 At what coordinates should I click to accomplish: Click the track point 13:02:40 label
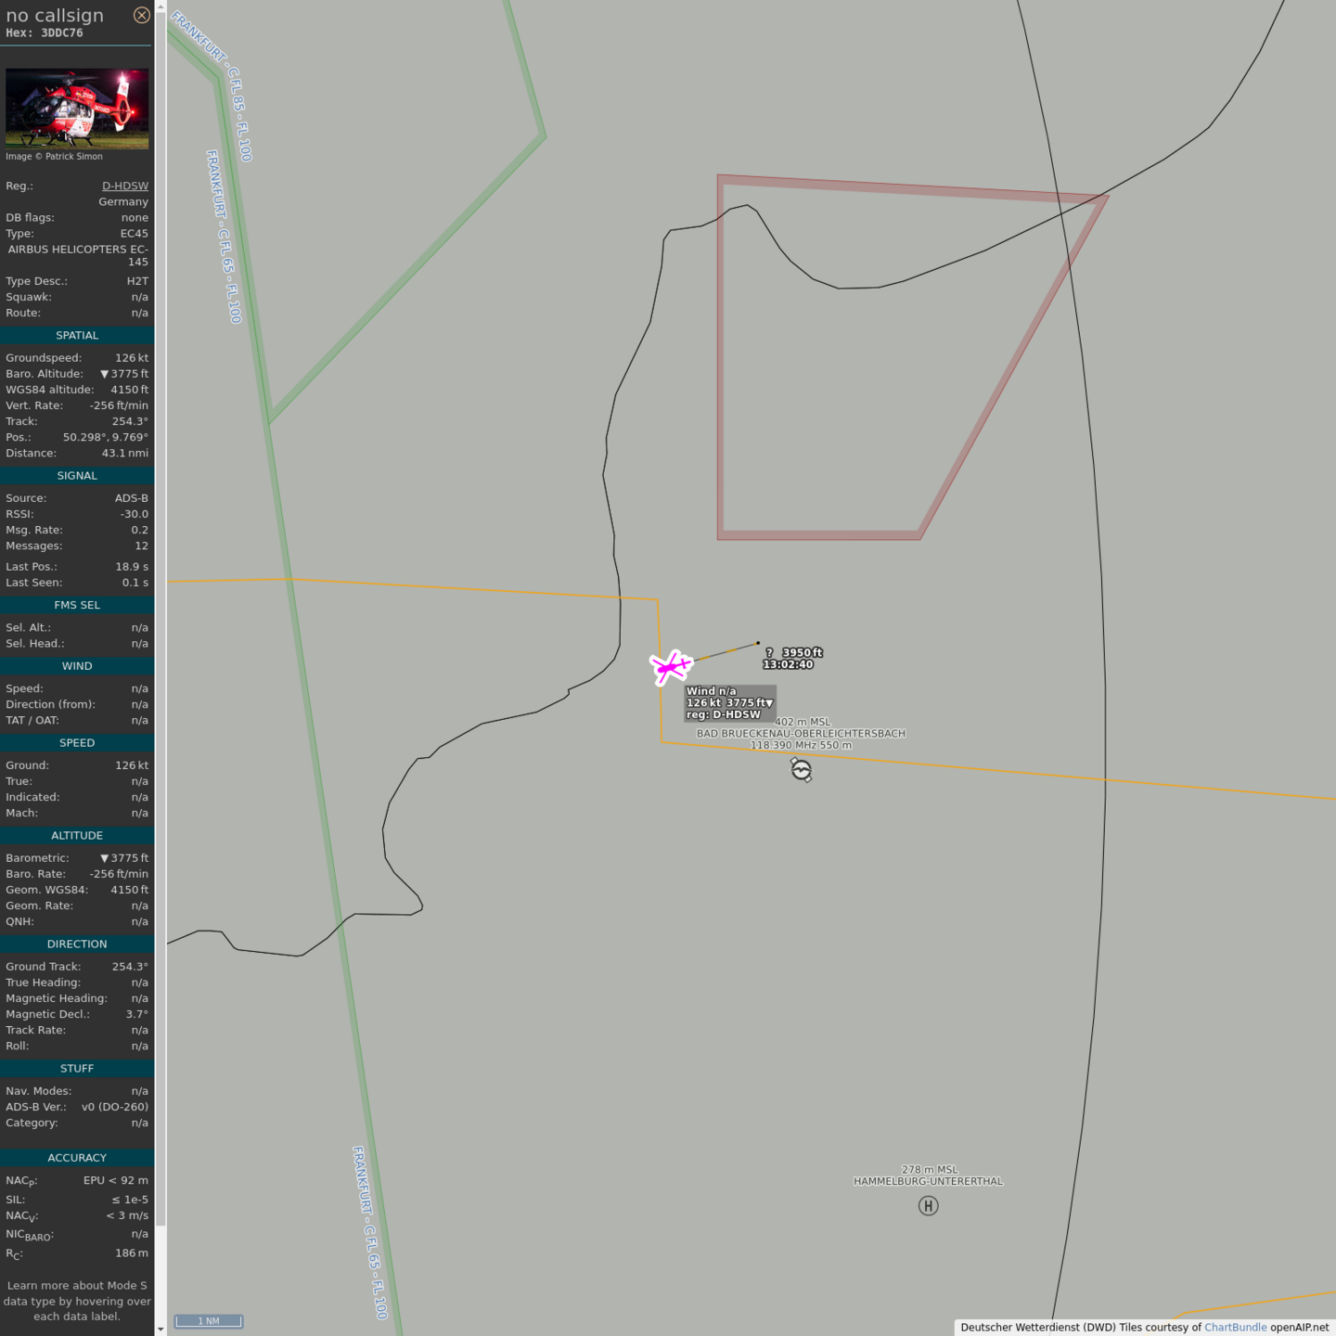pos(788,664)
